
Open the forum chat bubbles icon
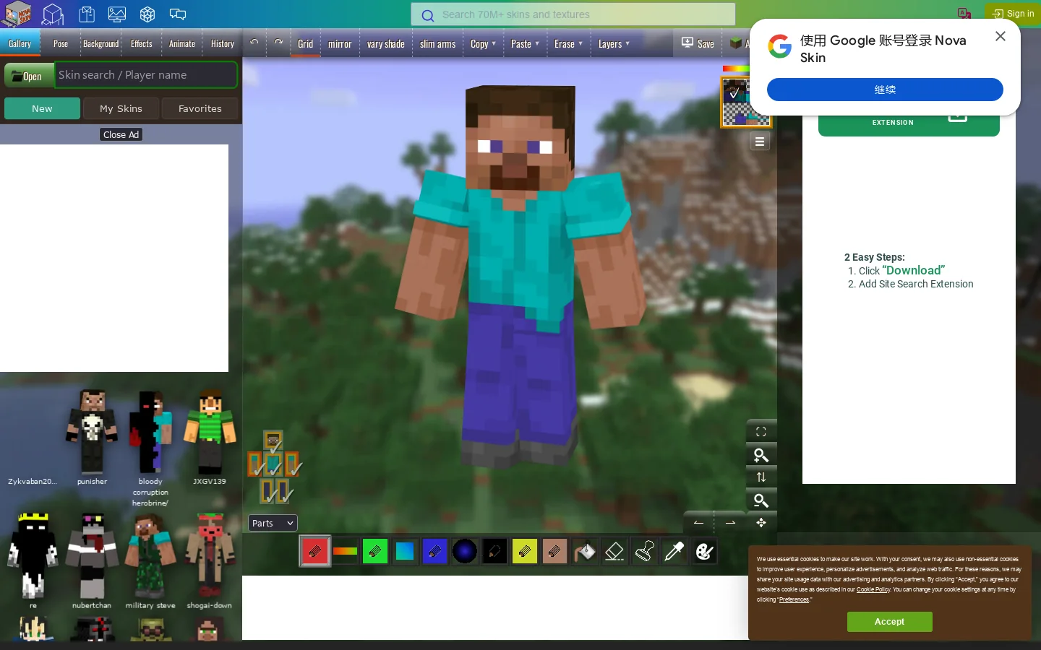pyautogui.click(x=178, y=14)
